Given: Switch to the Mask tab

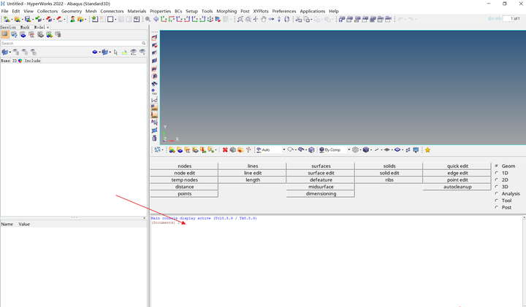Looking at the screenshot, I should pyautogui.click(x=25, y=27).
